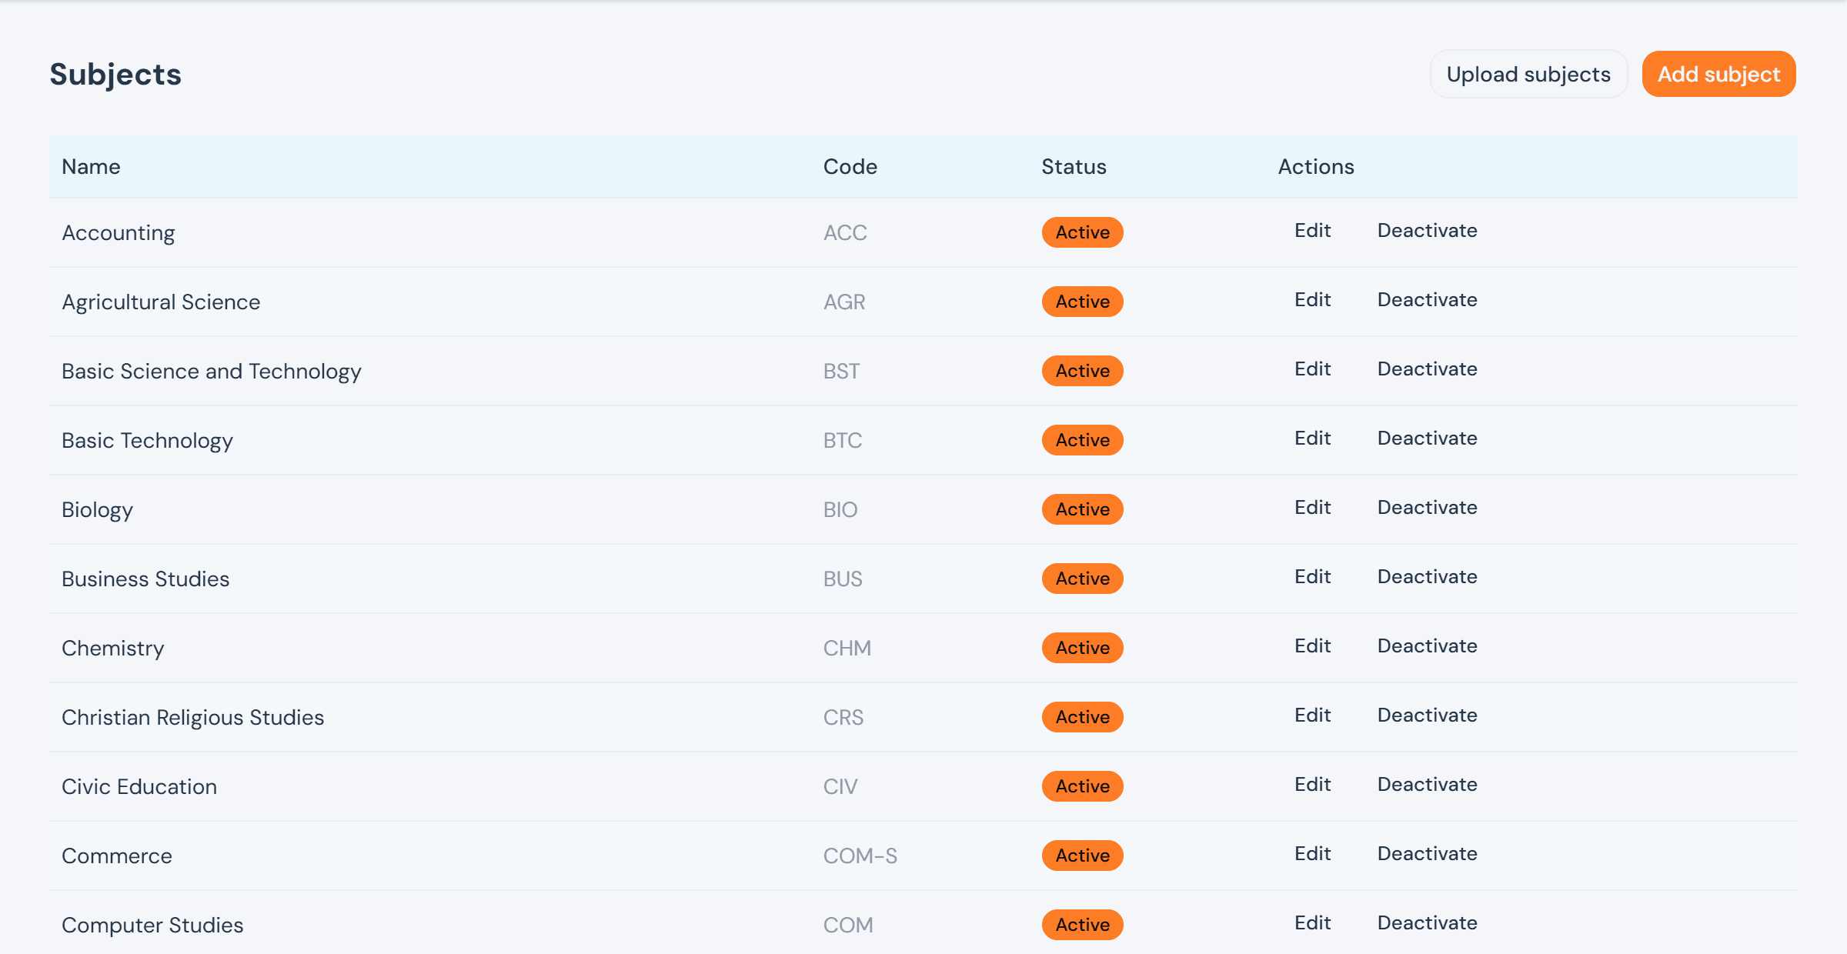Deactivate the Basic Technology subject
Screen dimensions: 1847x954
(x=1427, y=439)
